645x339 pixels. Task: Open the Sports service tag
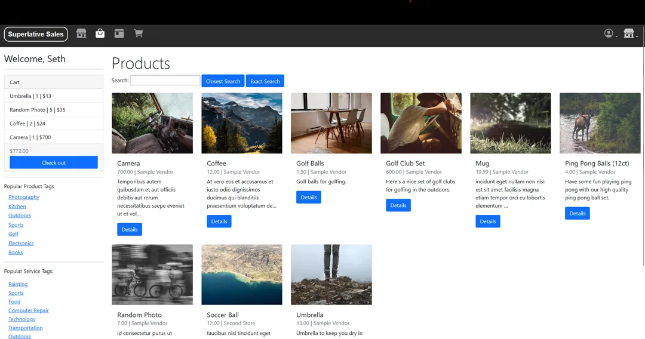pyautogui.click(x=16, y=293)
